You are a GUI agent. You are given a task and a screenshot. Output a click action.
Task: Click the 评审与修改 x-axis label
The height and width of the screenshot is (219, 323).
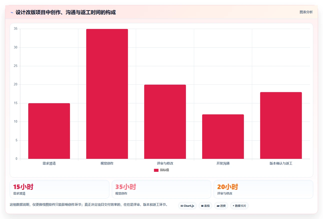click(x=165, y=164)
